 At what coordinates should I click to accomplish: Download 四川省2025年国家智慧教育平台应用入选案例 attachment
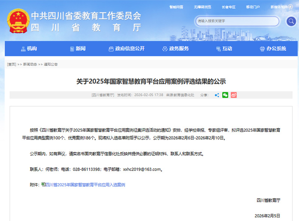tap(85, 185)
